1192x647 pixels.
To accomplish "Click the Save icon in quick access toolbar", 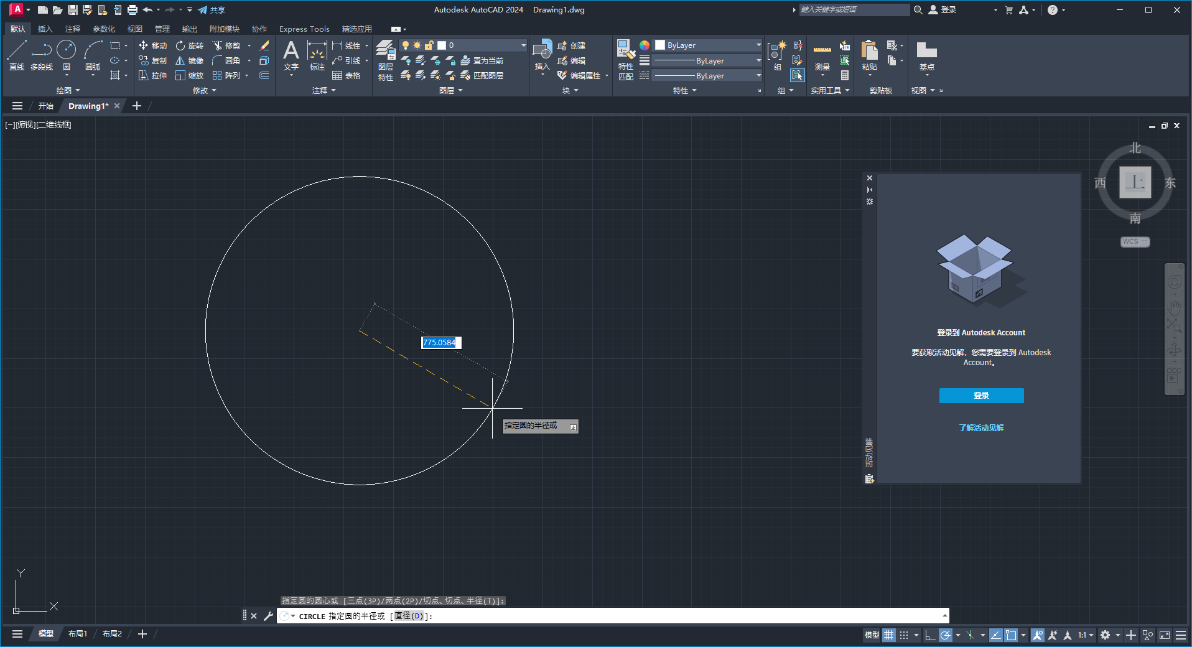I will (73, 10).
